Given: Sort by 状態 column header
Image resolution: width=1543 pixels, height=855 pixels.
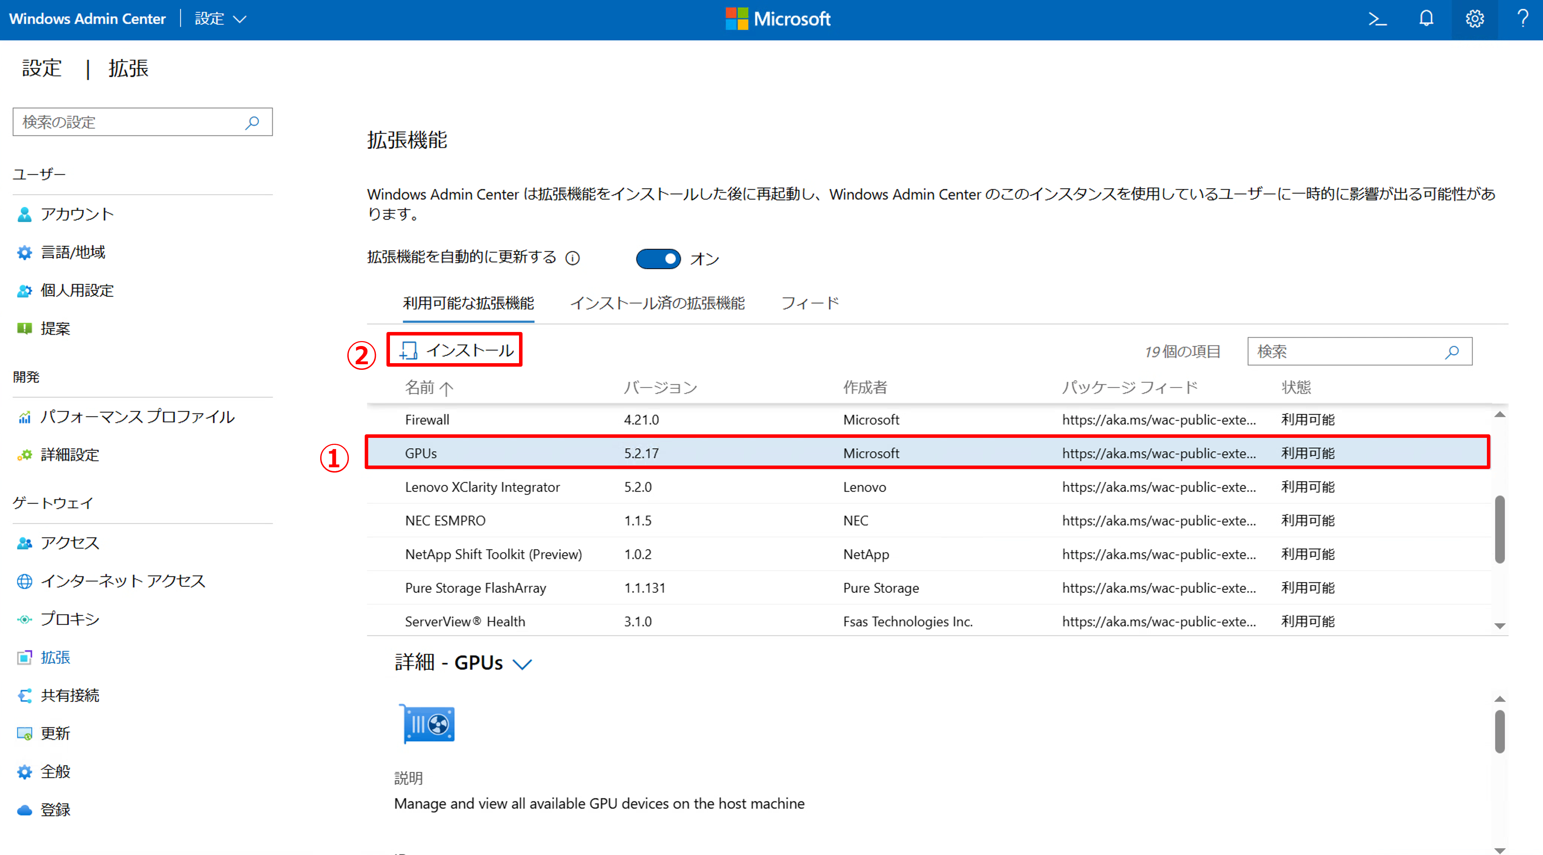Looking at the screenshot, I should coord(1296,388).
